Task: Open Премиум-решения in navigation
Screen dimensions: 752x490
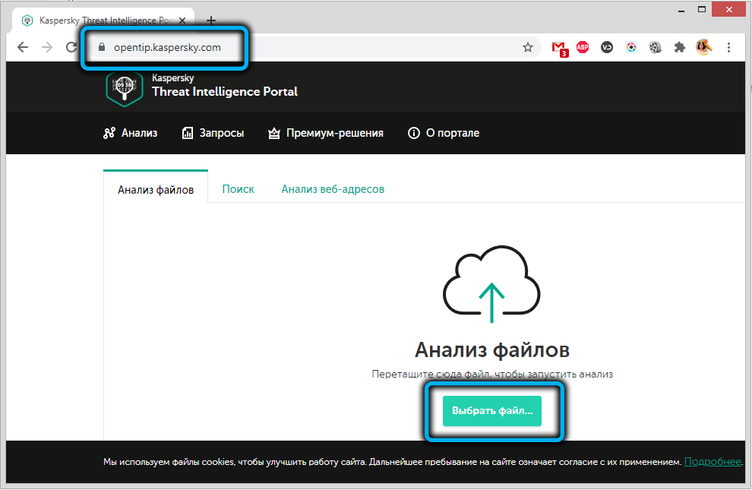Action: point(326,133)
